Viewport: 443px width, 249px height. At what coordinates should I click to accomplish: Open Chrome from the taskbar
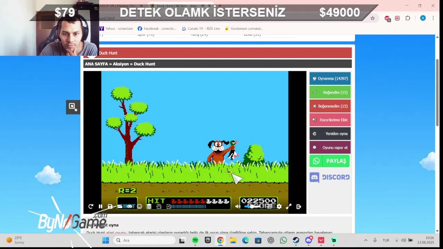[x=220, y=240]
